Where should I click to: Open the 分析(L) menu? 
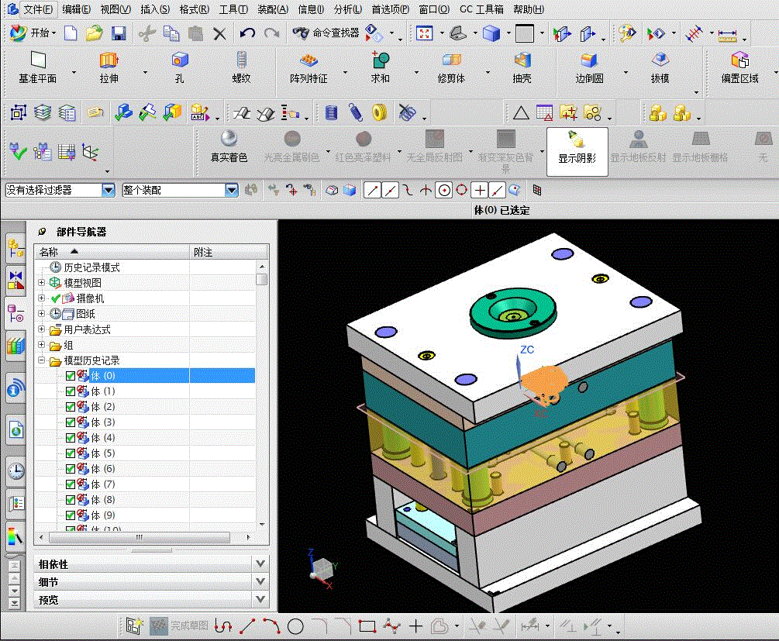[x=348, y=9]
